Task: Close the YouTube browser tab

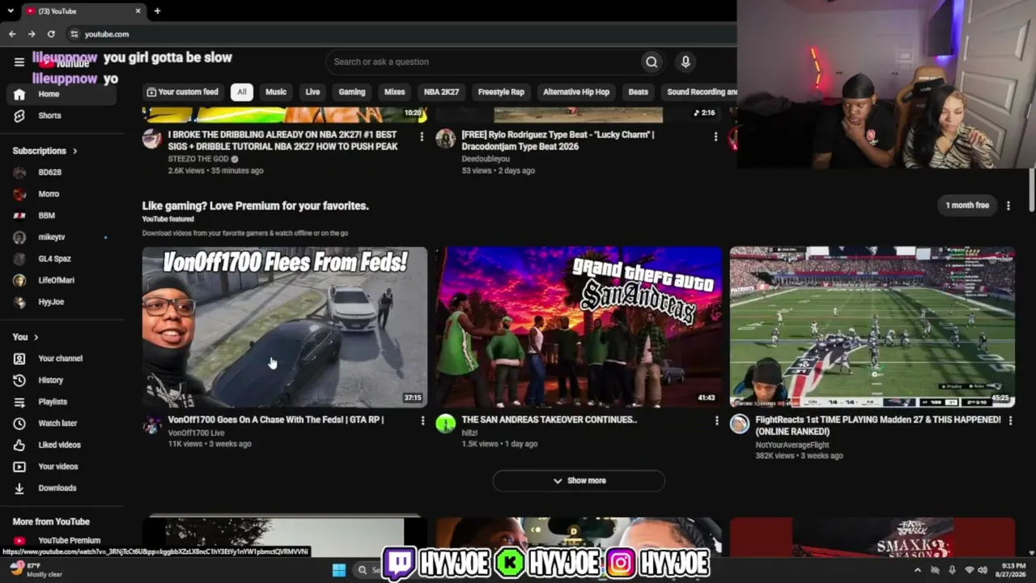Action: 138,11
